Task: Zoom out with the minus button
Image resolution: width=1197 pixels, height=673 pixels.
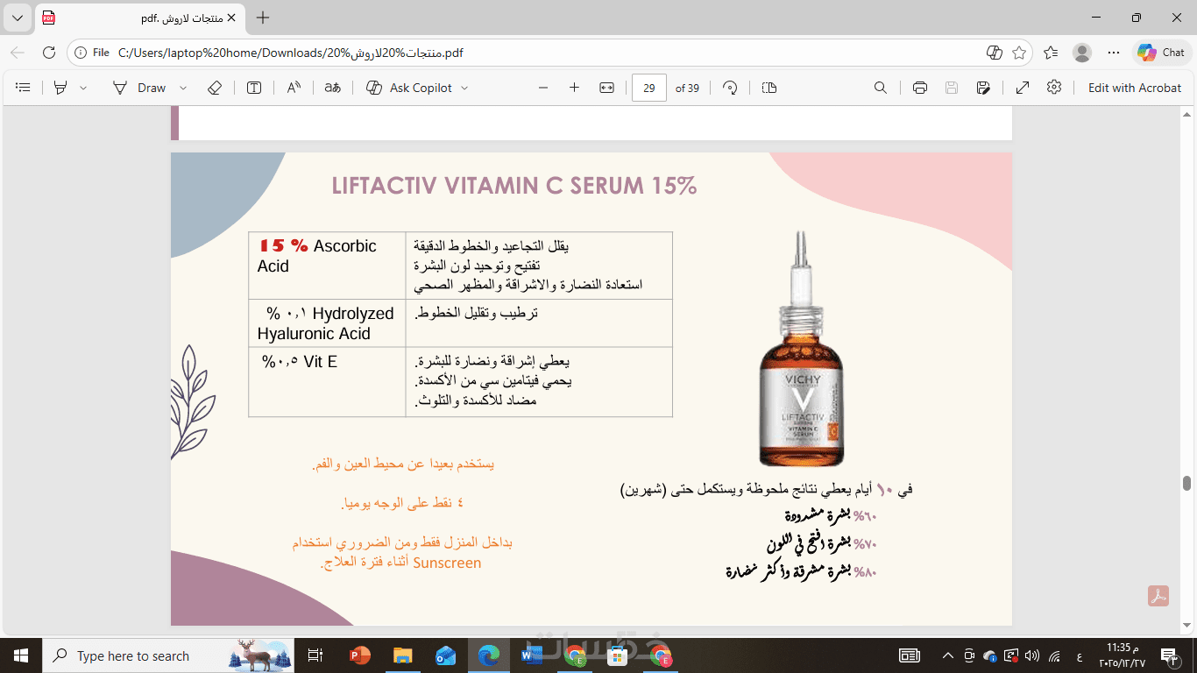Action: coord(543,88)
